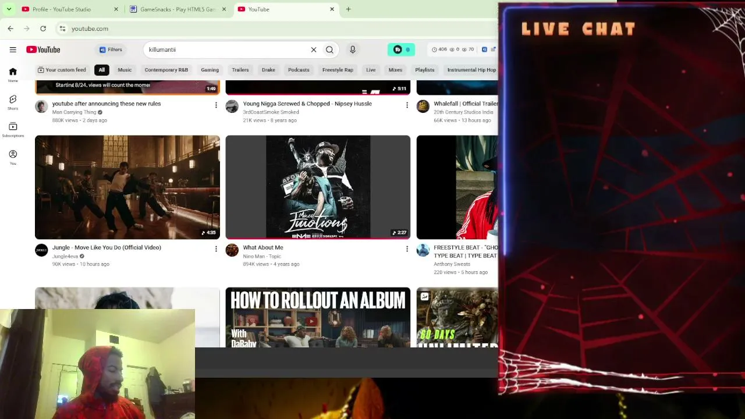This screenshot has height=419, width=745.
Task: Select the Music filter chip
Action: (125, 70)
